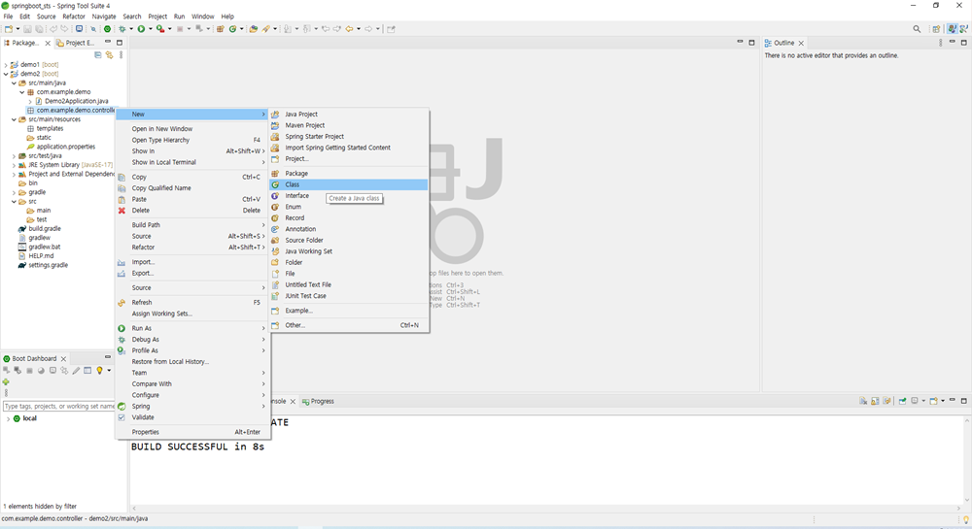Minimize the Outline panel
The image size is (972, 529).
(953, 42)
